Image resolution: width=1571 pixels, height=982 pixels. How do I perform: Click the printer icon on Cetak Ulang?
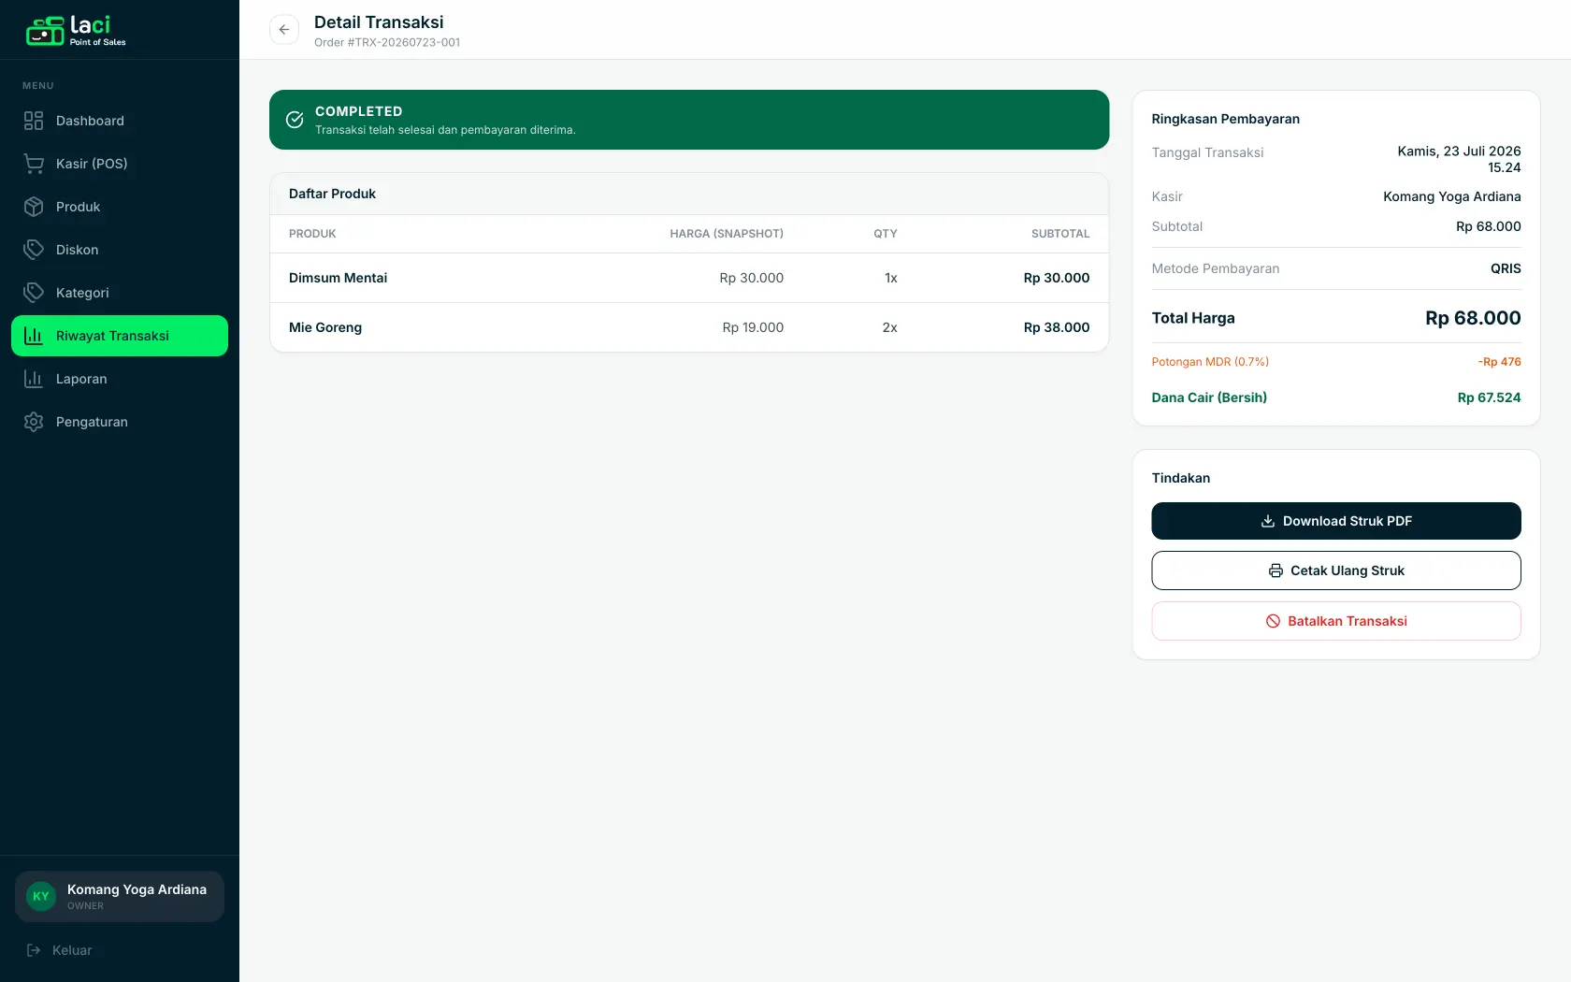coord(1276,570)
